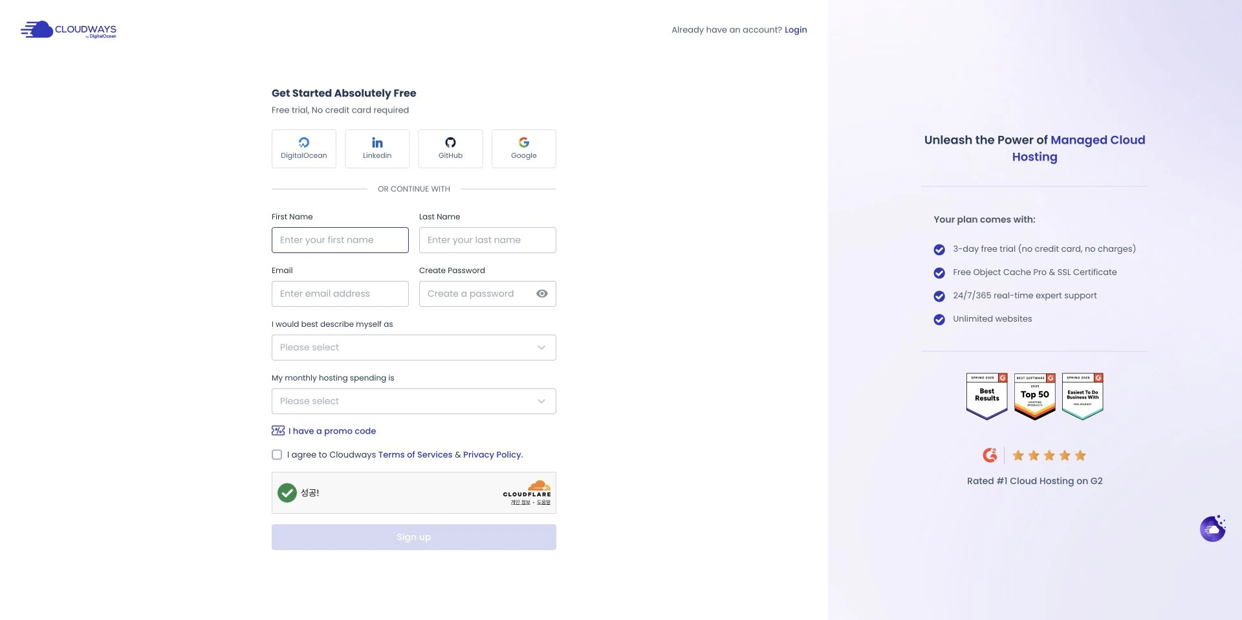Click 'Get Started Absolutely Free' heading

[344, 93]
